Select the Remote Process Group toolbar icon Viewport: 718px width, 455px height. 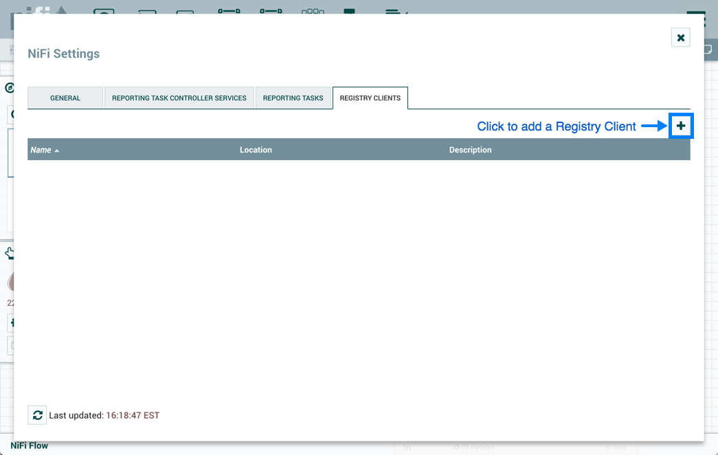271,10
